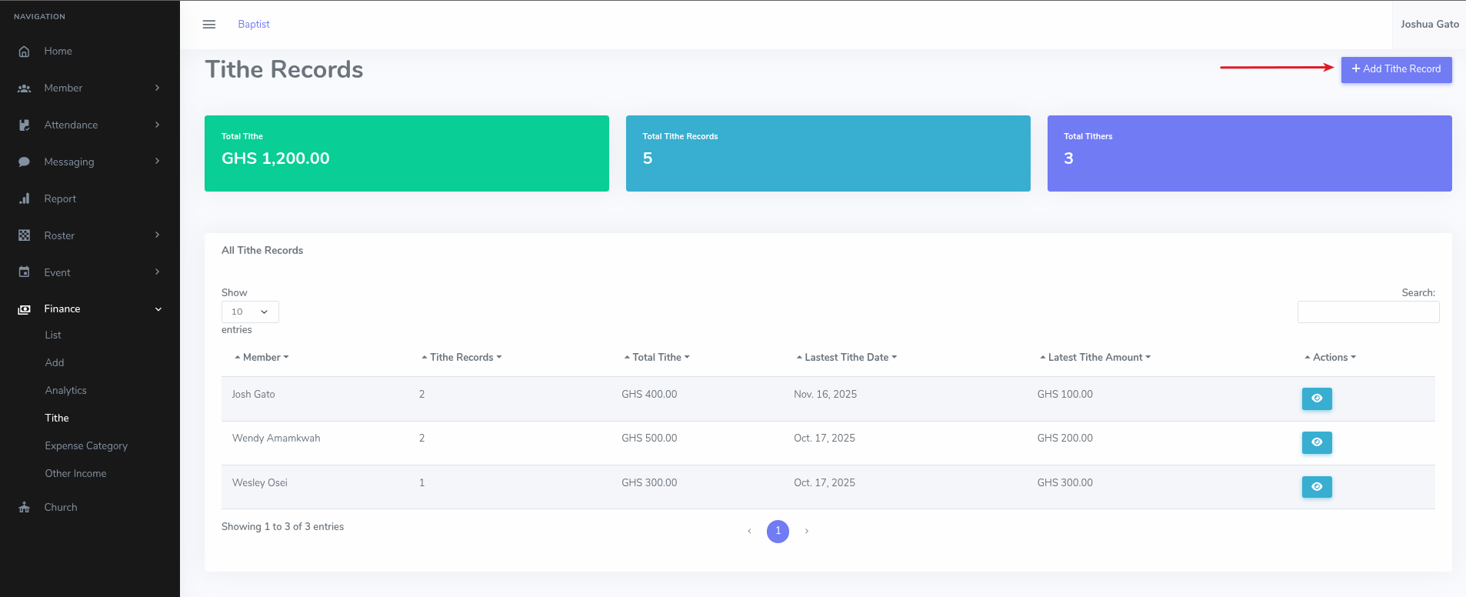
Task: Click the Search input field
Action: pyautogui.click(x=1368, y=312)
